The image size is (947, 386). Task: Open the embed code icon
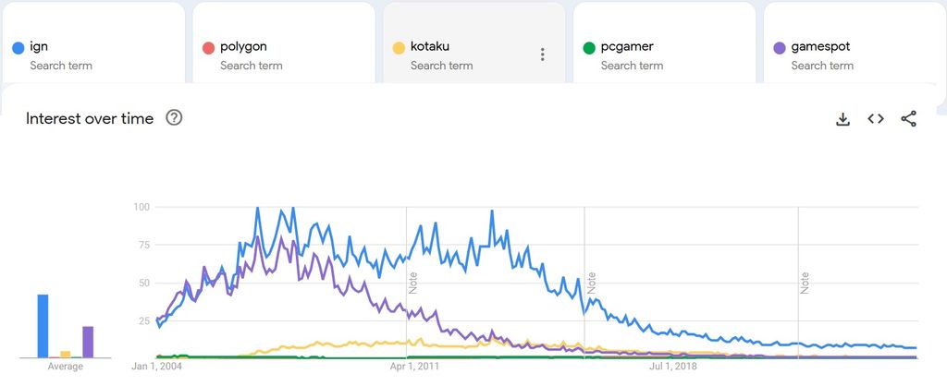click(876, 119)
